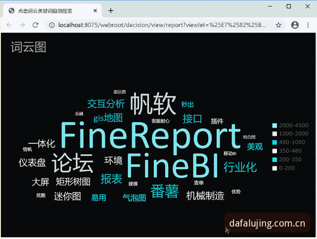
Task: Click the 悟帆 keyword
Action: (27, 149)
